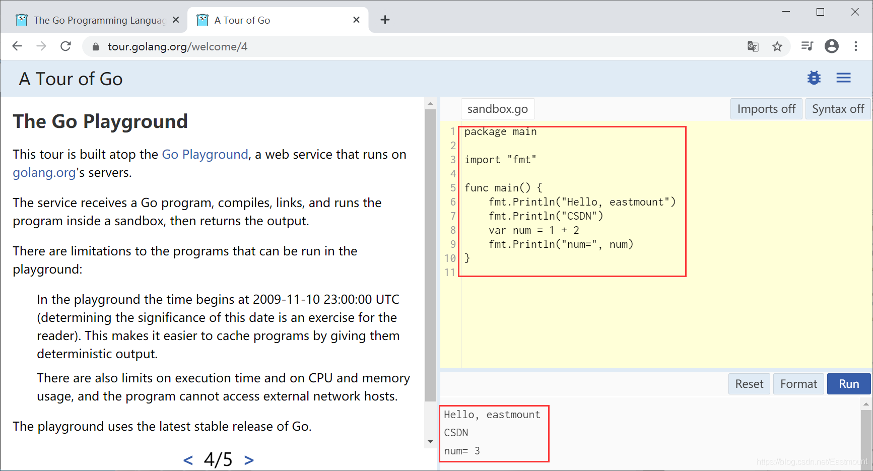Click code line 'var num = 1 + 2'
This screenshot has width=873, height=471.
click(533, 230)
